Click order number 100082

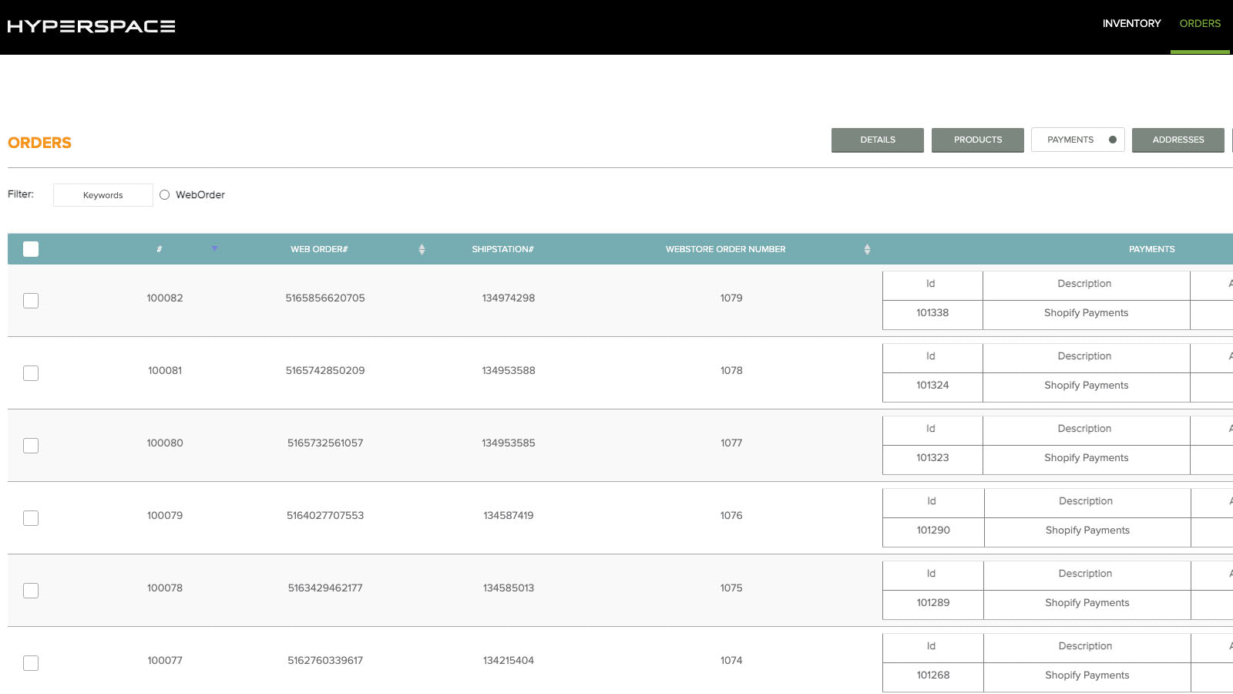coord(165,298)
